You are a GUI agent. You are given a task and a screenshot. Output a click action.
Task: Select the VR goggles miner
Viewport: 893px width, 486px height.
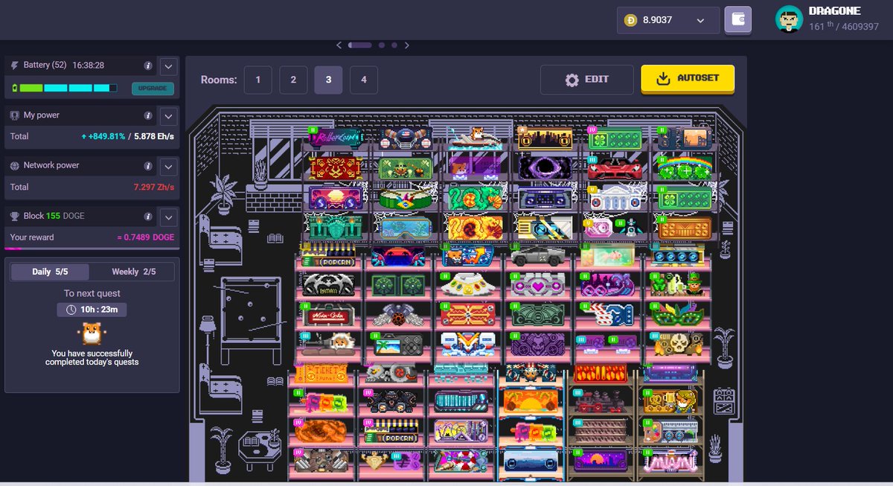click(406, 227)
